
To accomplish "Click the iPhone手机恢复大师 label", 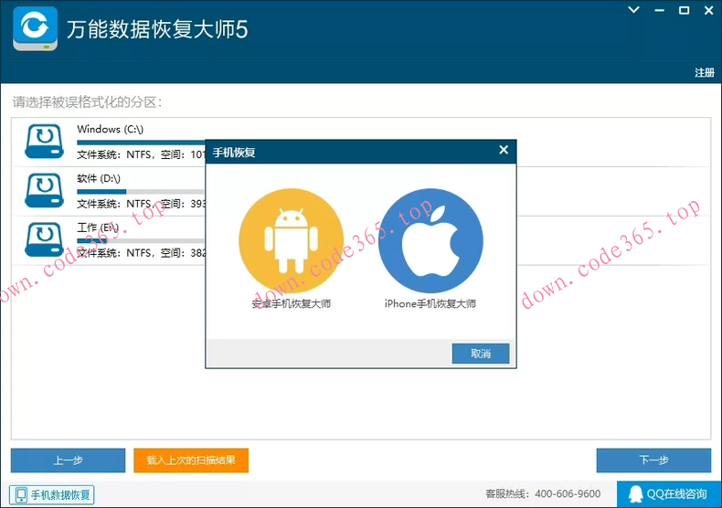I will (430, 303).
